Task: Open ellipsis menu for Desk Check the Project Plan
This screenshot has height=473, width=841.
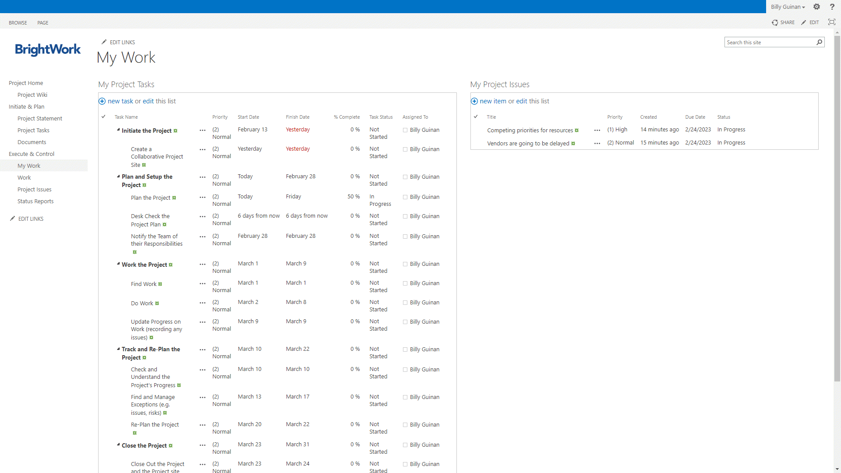Action: pos(202,217)
